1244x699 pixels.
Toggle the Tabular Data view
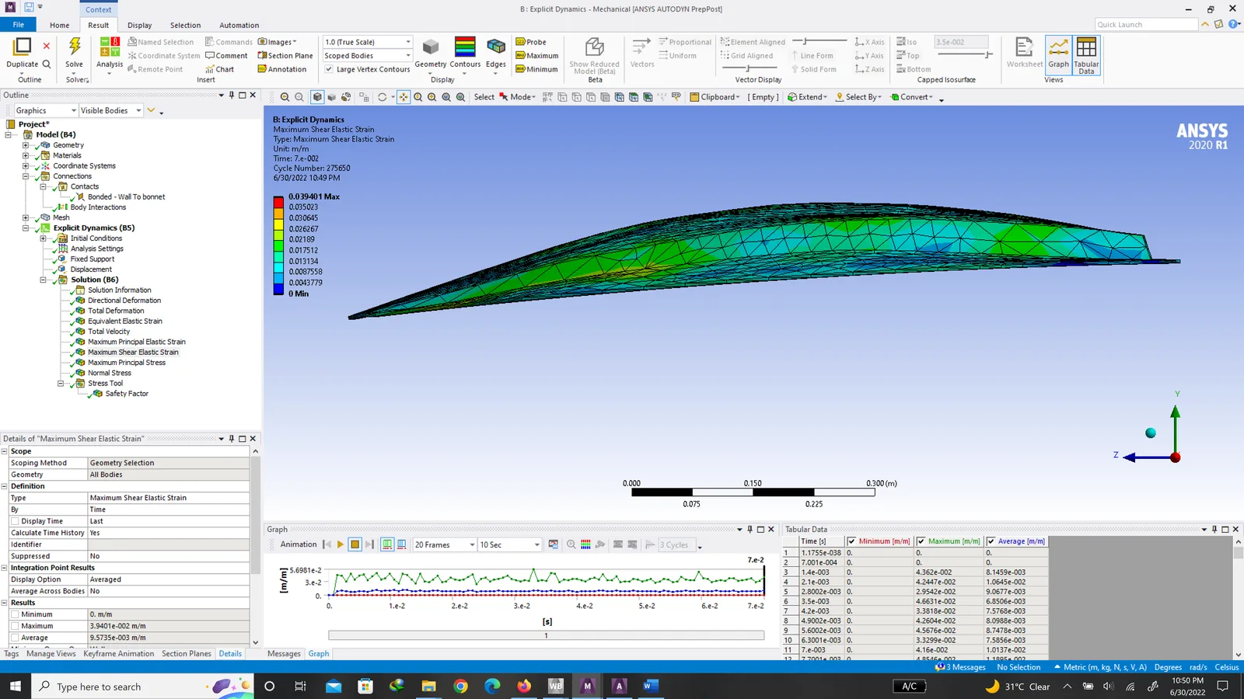click(1086, 54)
